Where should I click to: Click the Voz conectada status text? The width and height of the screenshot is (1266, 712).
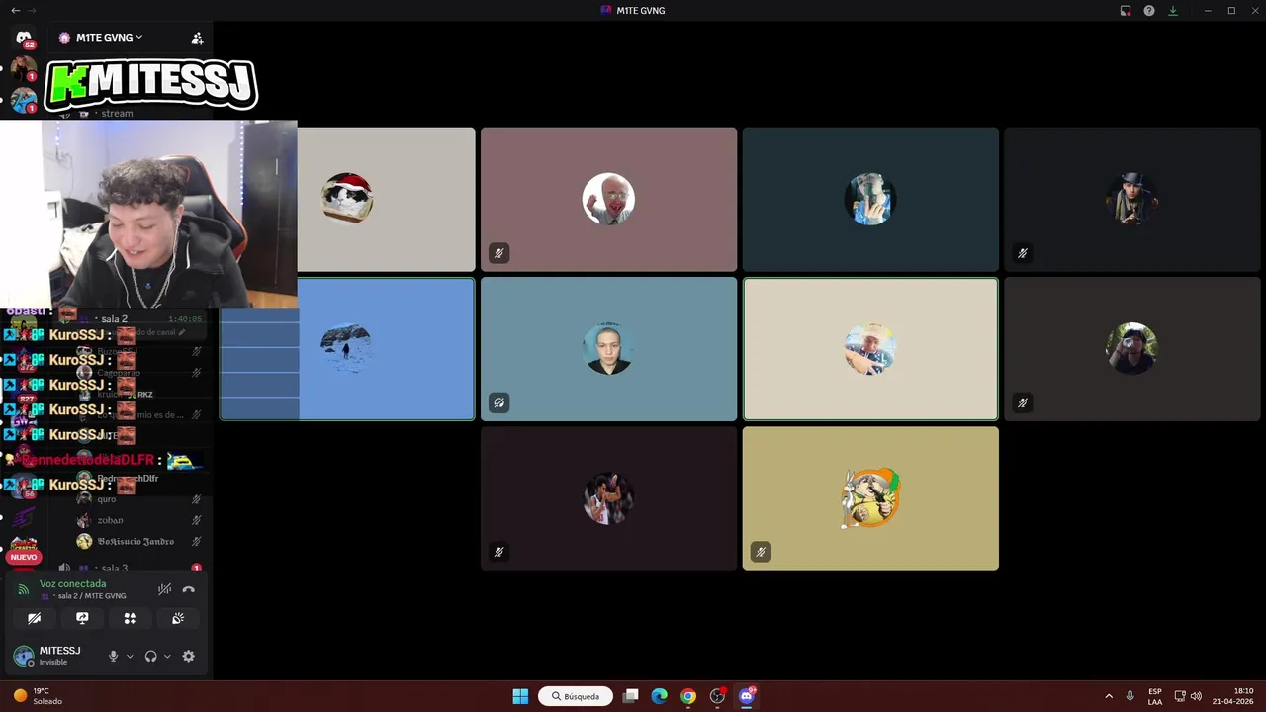72,584
